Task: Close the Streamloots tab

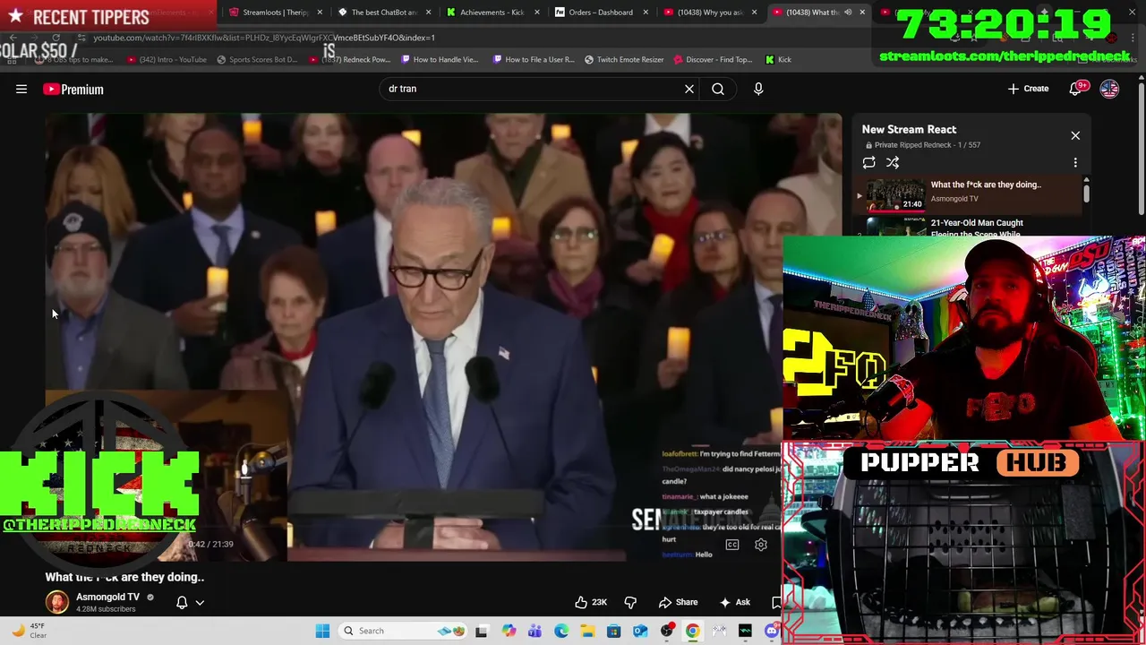Action: [320, 13]
